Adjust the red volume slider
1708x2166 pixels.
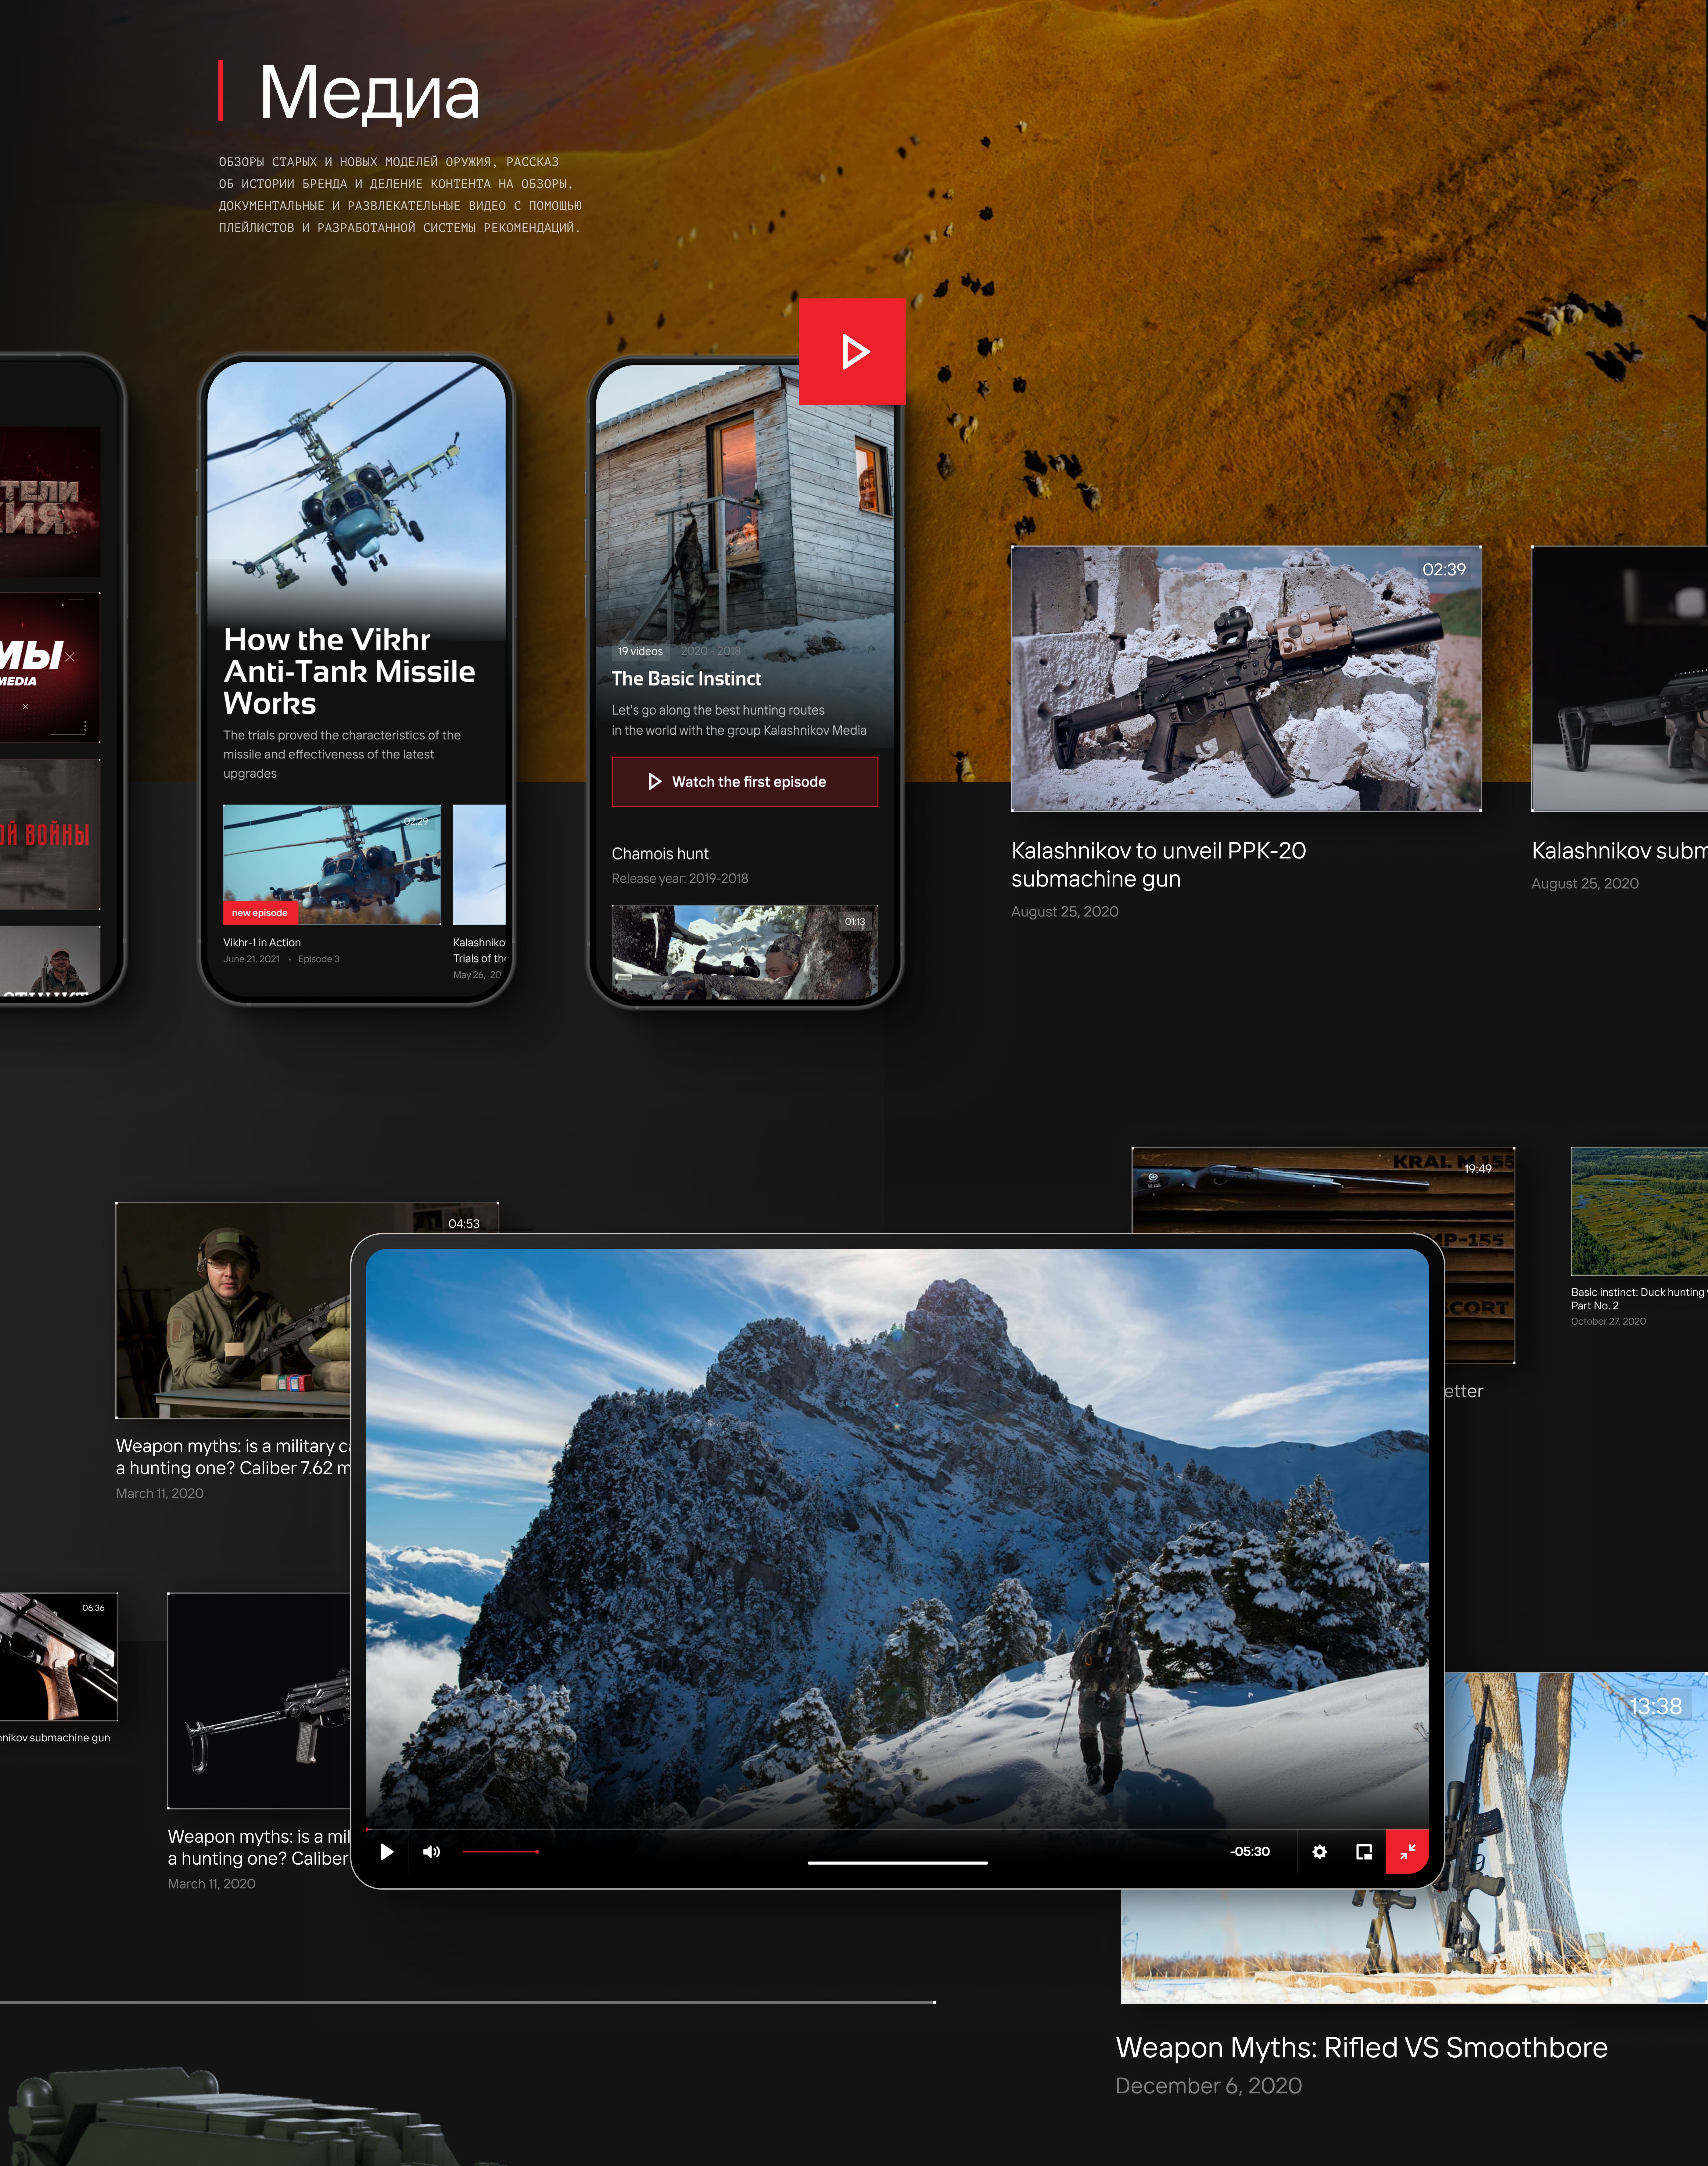click(500, 1852)
